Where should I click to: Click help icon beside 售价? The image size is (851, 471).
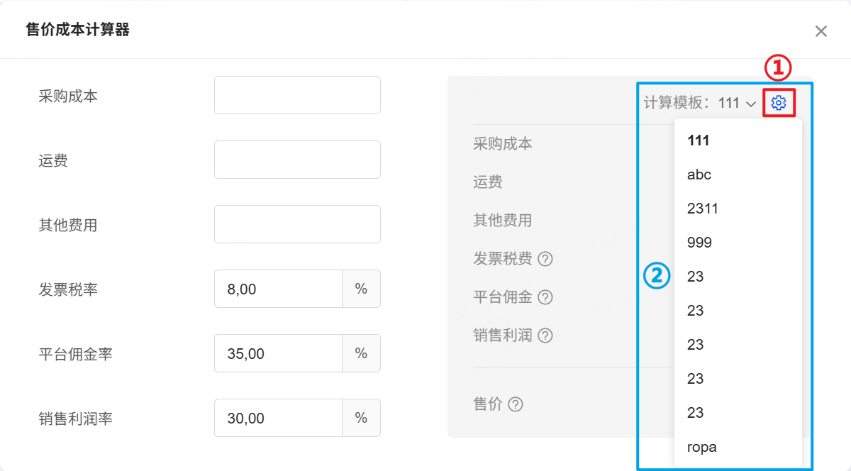[516, 404]
